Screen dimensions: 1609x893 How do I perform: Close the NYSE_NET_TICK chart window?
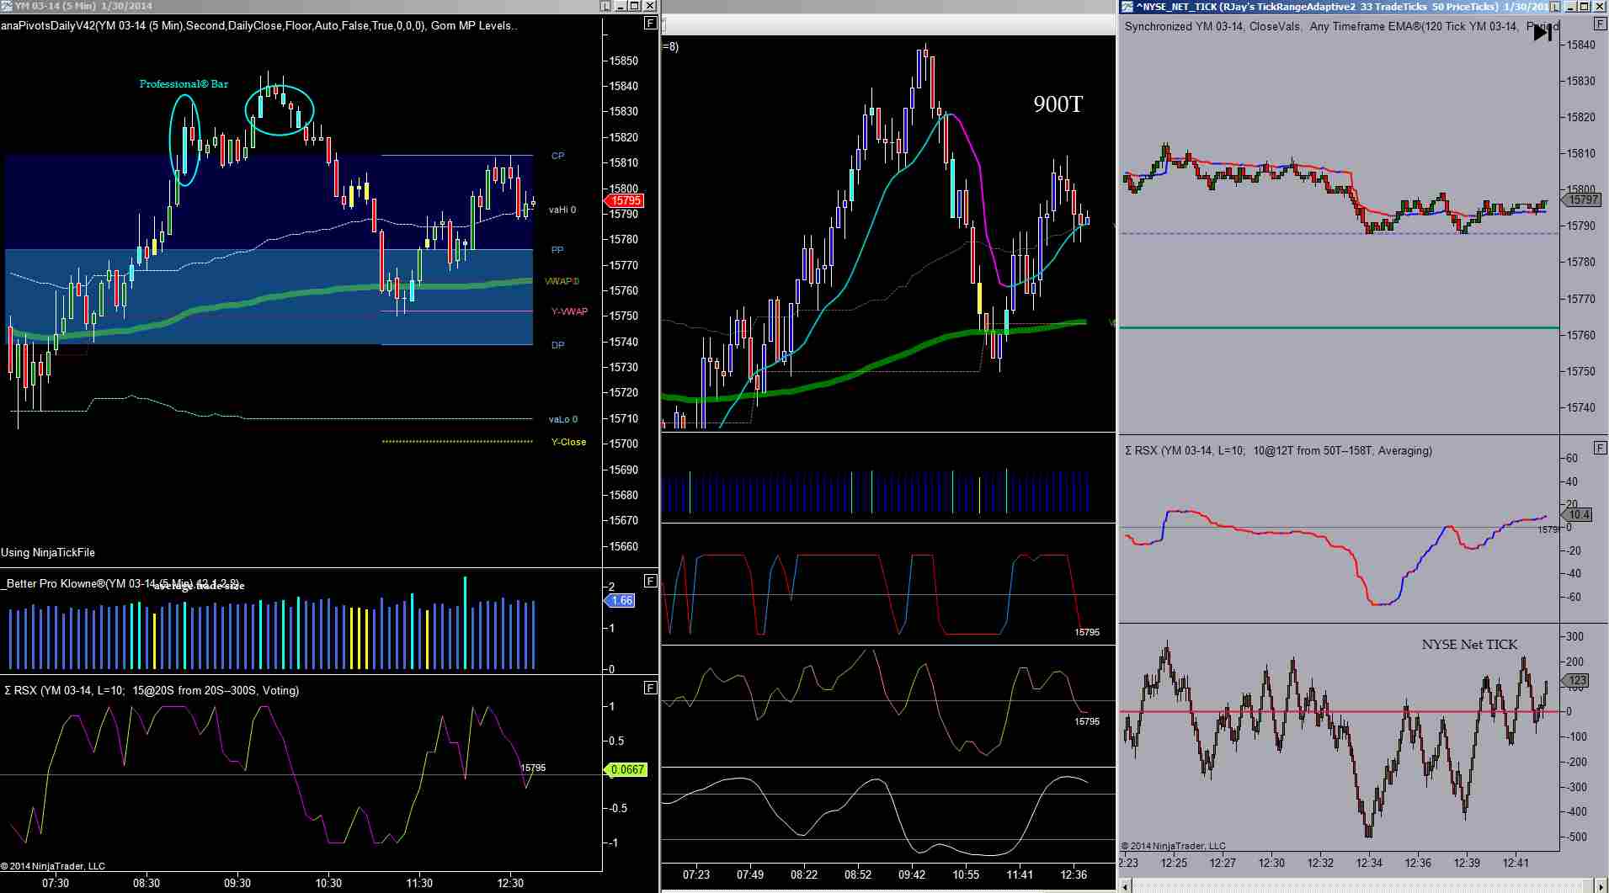click(x=1599, y=6)
